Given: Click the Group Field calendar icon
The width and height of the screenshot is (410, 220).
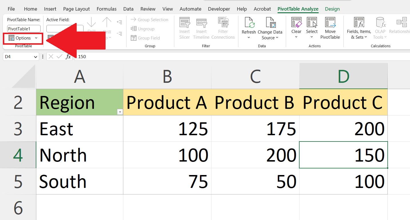Looking at the screenshot, I should [x=134, y=38].
